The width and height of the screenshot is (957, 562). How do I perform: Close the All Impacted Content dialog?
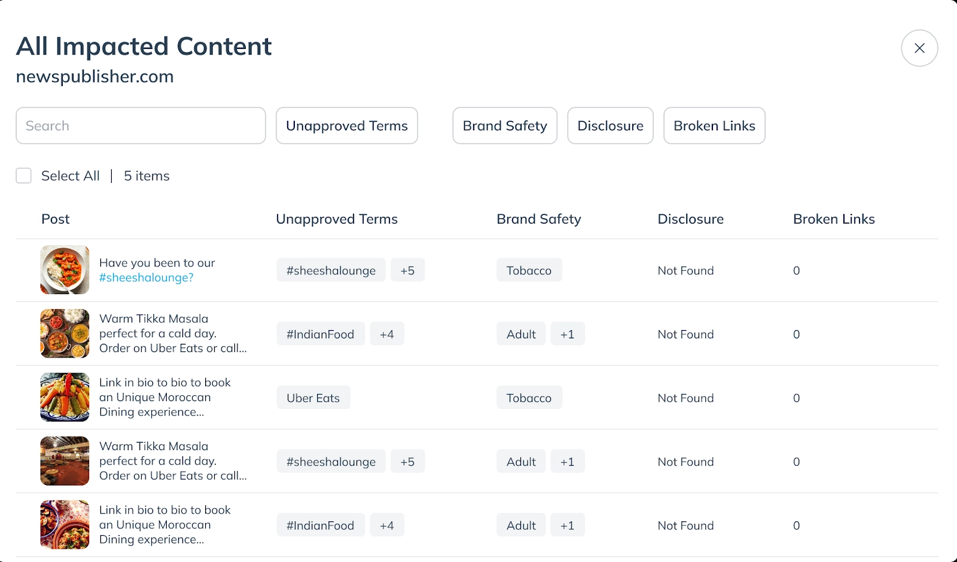(919, 48)
